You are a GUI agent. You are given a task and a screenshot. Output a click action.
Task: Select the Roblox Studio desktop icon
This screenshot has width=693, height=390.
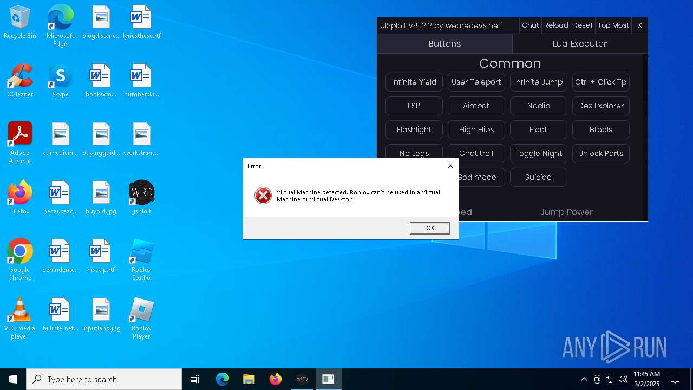pyautogui.click(x=141, y=260)
